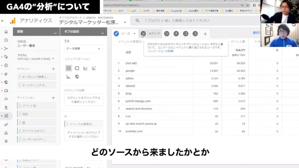Image resolution: width=299 pixels, height=168 pixels.
Task: Click the row dimension drop zone
Action: point(84,135)
